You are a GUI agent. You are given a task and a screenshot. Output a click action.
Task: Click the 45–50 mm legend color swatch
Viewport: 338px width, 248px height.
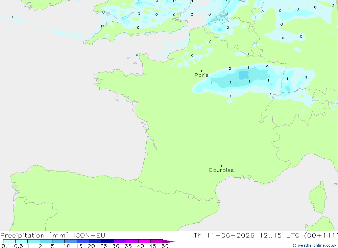tap(156, 241)
